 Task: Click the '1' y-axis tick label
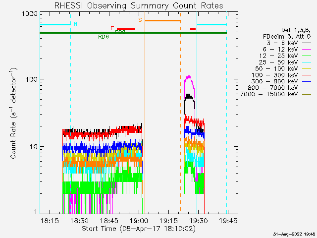36,212
